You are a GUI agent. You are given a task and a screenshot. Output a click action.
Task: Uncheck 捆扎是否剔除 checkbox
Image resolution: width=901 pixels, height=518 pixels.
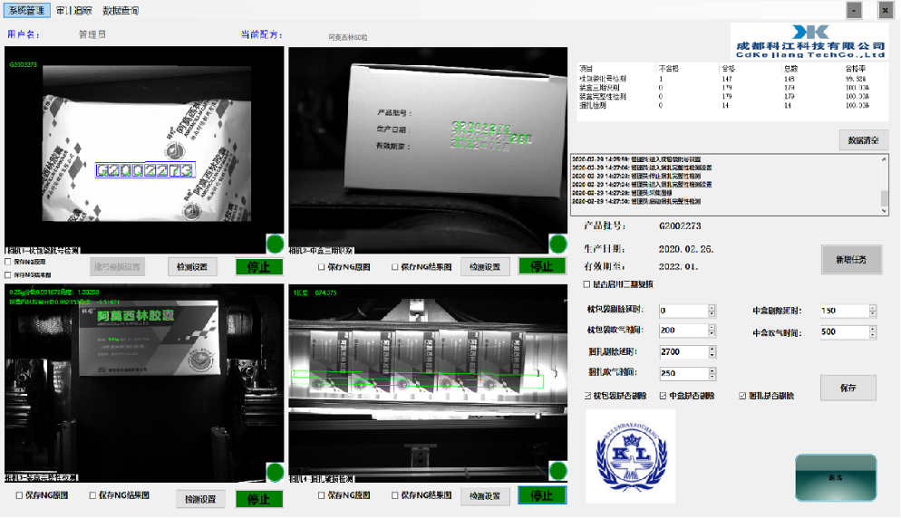(742, 396)
